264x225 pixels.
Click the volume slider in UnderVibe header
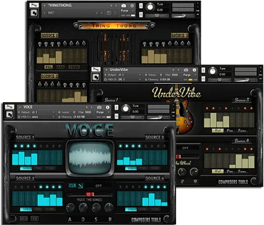(245, 80)
